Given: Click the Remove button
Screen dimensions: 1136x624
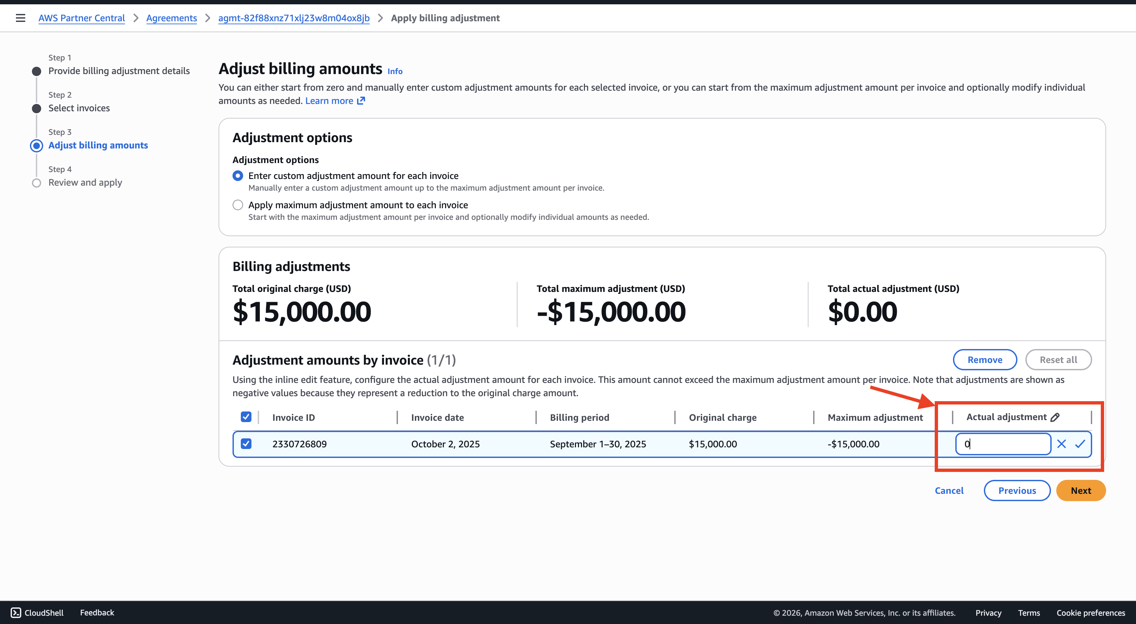Looking at the screenshot, I should click(985, 360).
